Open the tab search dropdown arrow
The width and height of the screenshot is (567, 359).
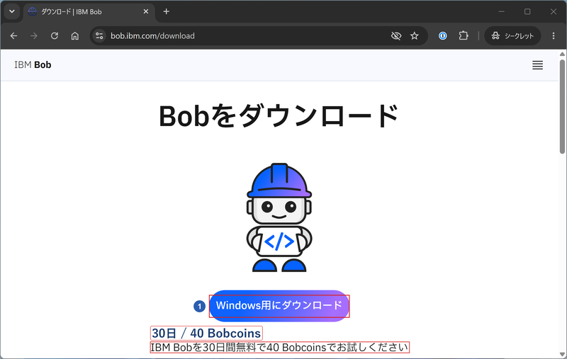point(12,11)
